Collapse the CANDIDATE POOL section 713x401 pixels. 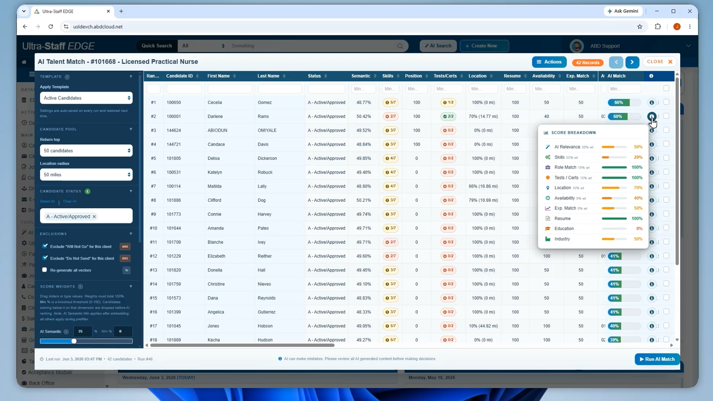click(x=131, y=129)
